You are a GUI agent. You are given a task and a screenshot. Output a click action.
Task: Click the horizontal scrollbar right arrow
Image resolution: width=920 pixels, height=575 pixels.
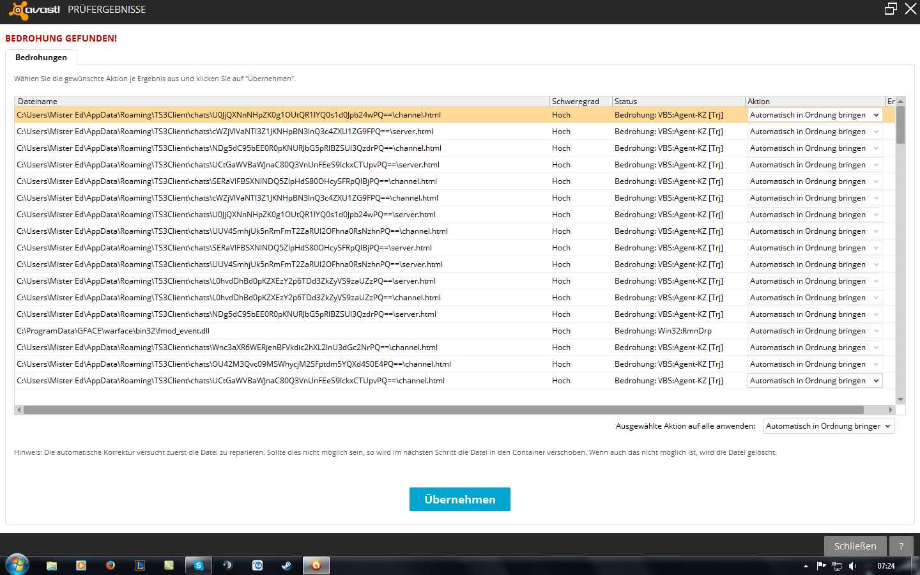coord(891,410)
